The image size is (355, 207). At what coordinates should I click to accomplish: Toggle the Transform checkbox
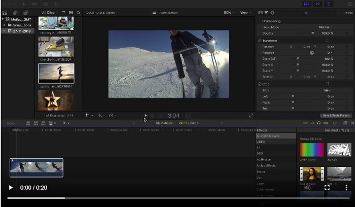pos(260,41)
